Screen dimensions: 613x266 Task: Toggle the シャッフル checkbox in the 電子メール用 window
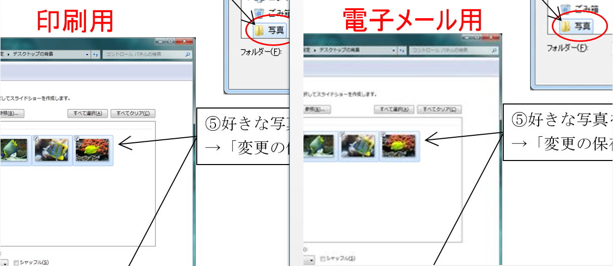pyautogui.click(x=323, y=259)
